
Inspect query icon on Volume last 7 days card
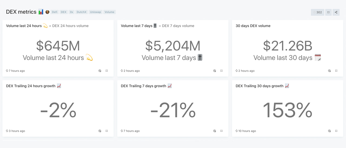tap(215, 71)
